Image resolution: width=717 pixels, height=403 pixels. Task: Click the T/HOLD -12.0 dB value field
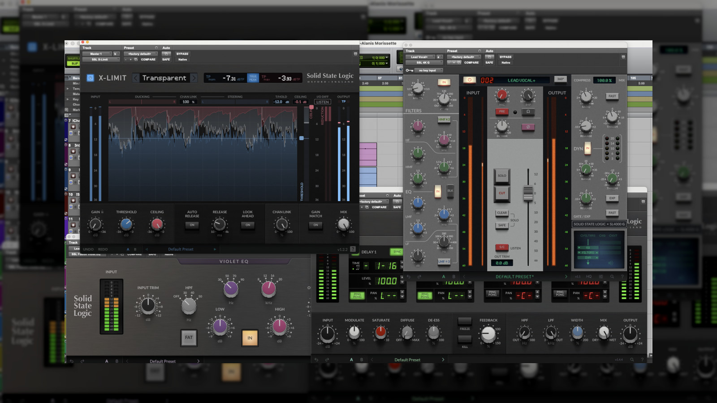(281, 102)
